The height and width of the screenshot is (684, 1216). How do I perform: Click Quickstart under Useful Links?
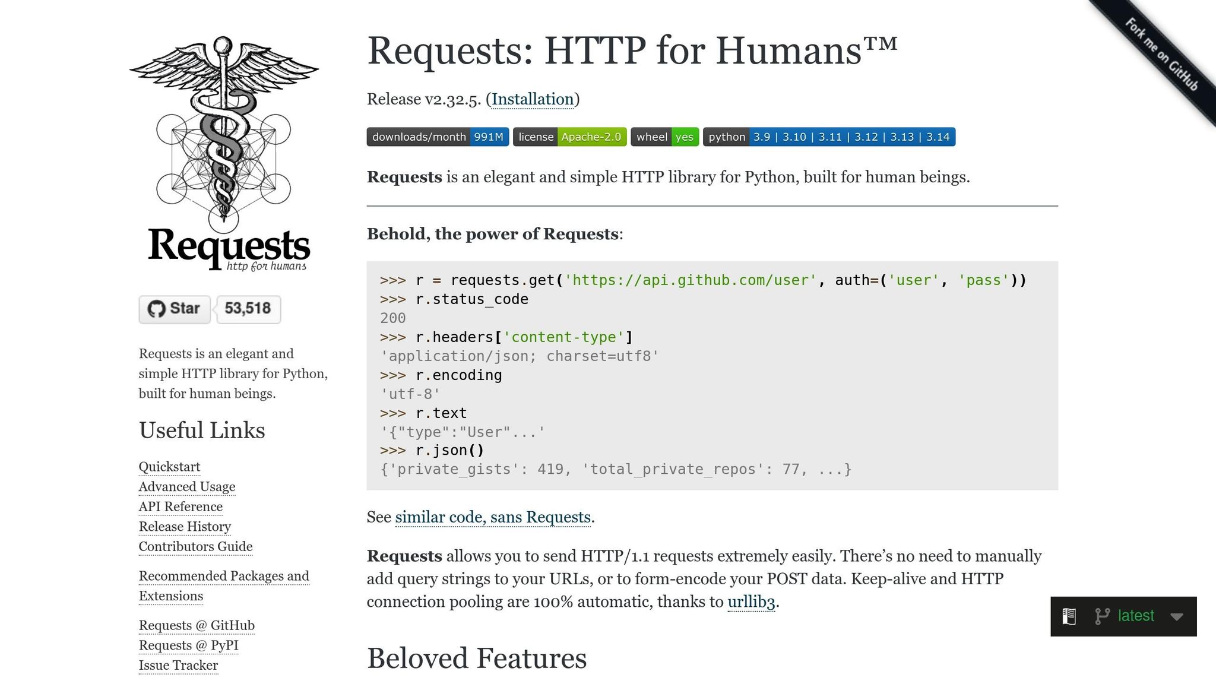[x=169, y=467]
